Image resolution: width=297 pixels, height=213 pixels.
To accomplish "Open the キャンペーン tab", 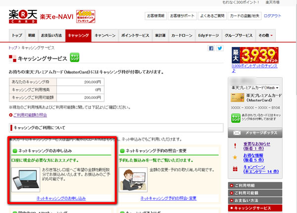I will click(x=105, y=36).
